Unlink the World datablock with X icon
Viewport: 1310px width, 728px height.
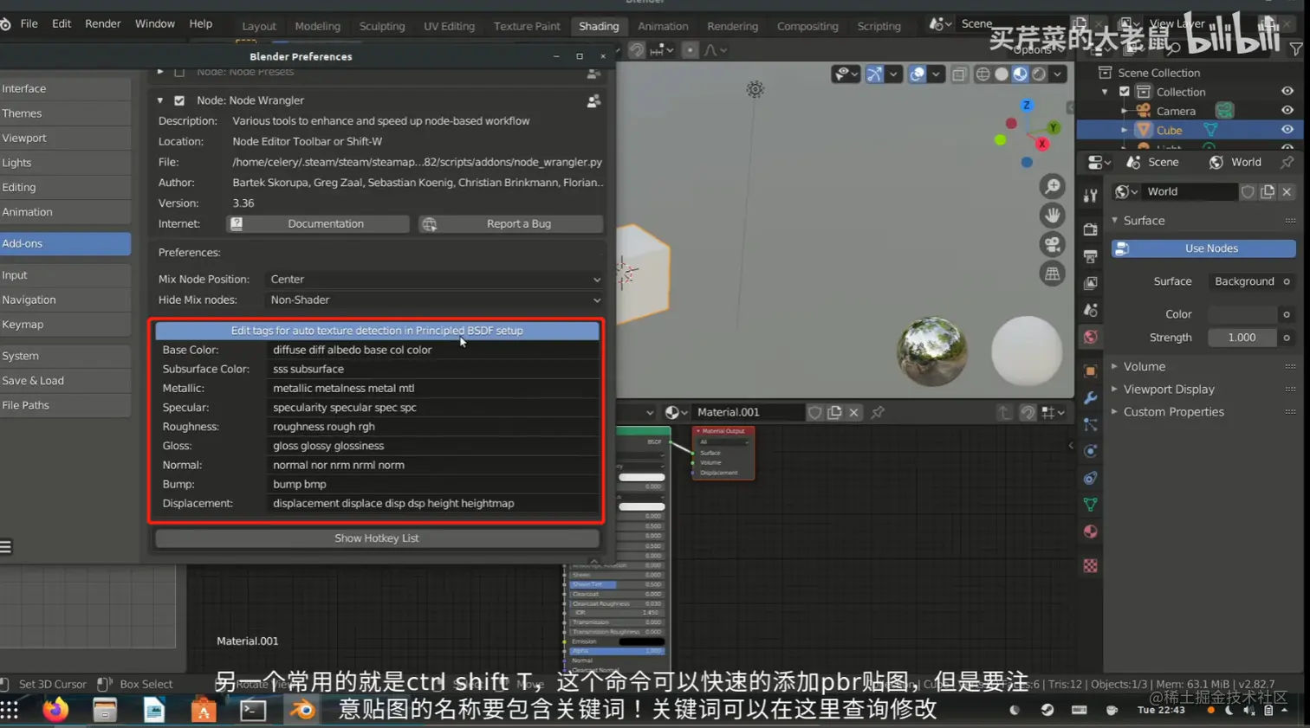pyautogui.click(x=1287, y=191)
